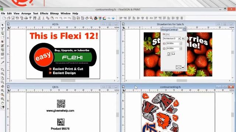
Task: Click the blue globe icon in toolbar
Action: coord(113,18)
